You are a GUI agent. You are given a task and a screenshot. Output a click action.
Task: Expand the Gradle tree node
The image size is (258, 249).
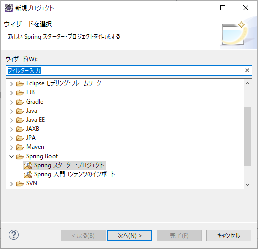[11, 102]
